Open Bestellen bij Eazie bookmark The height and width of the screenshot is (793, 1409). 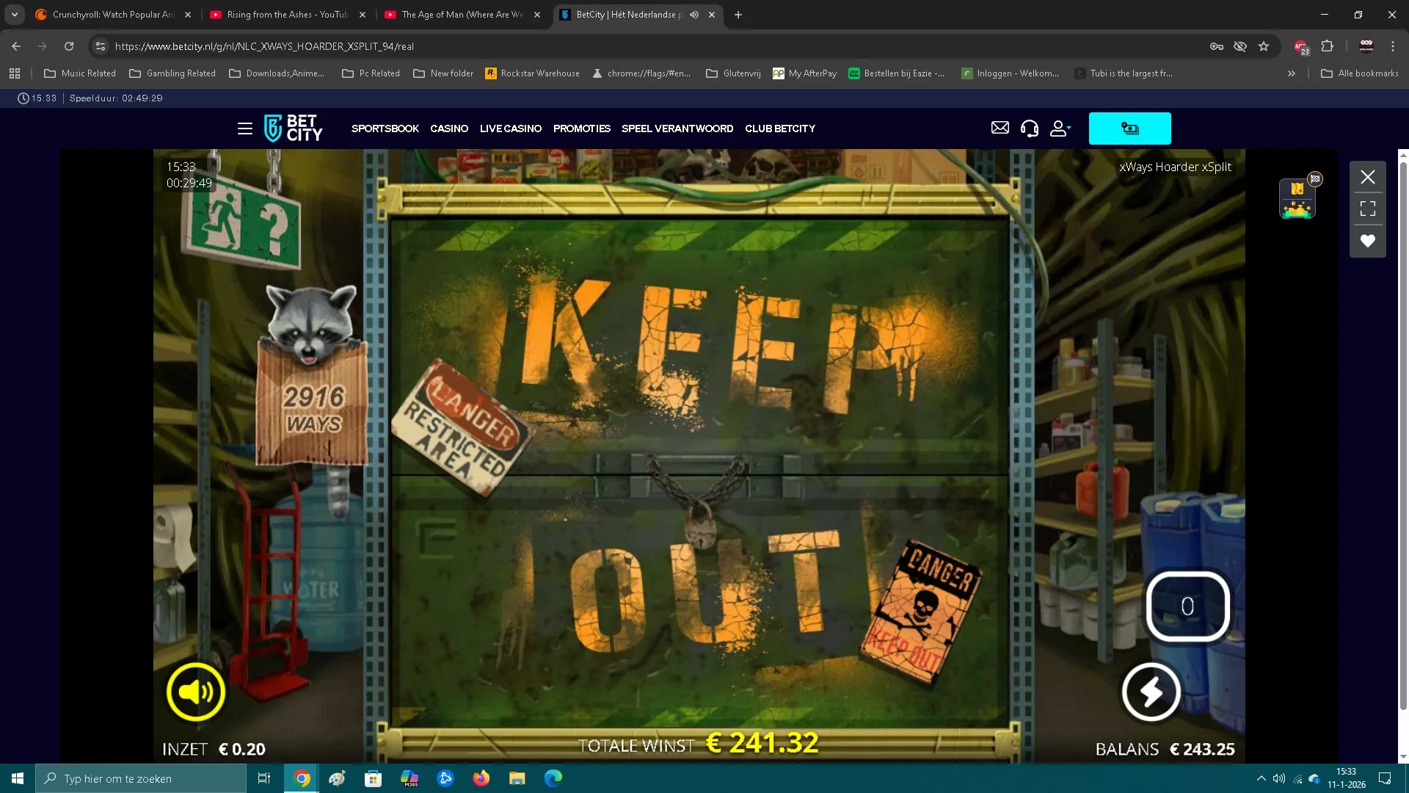pos(897,73)
